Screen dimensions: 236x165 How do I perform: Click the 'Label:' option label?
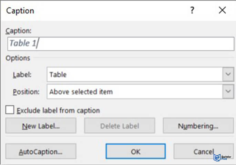(x=22, y=75)
